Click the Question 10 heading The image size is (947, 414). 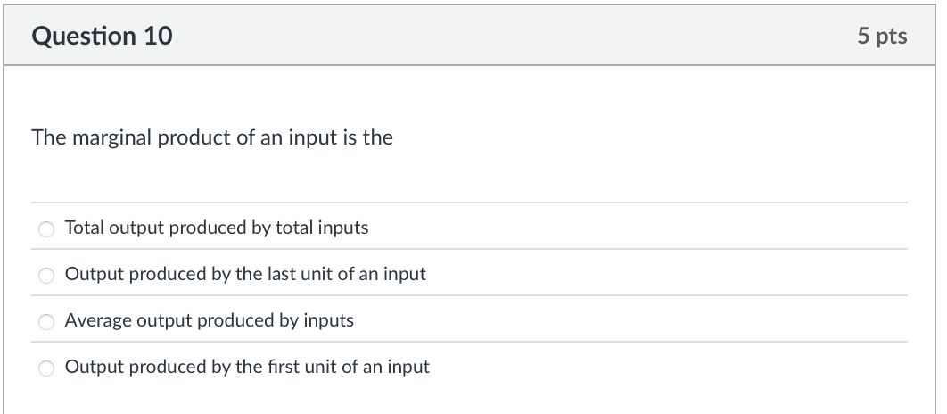tap(102, 36)
